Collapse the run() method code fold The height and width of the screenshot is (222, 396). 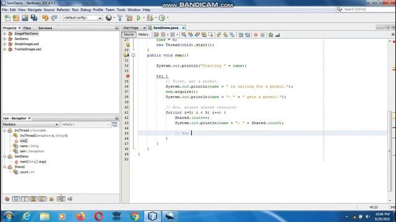pyautogui.click(x=134, y=55)
